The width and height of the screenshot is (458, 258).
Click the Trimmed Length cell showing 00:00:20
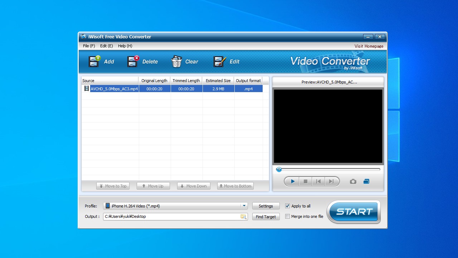pos(186,89)
